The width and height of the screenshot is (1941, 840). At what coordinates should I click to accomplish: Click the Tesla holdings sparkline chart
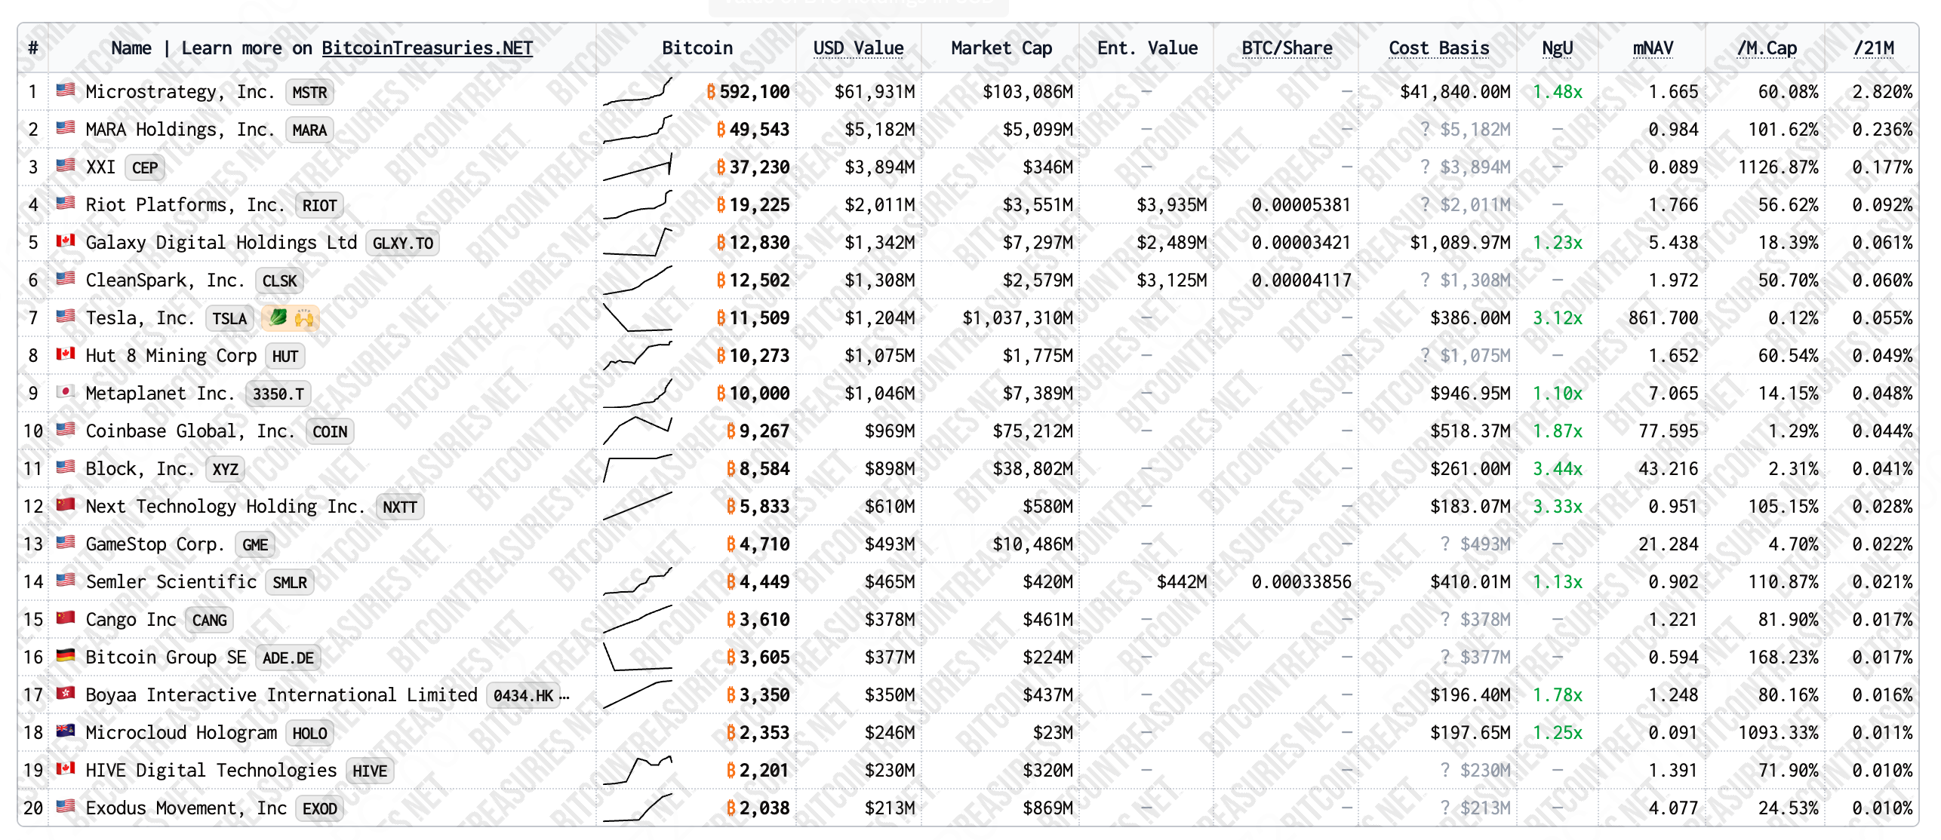(638, 317)
